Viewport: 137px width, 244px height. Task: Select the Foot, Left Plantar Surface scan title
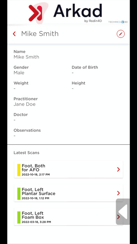[x=38, y=191]
